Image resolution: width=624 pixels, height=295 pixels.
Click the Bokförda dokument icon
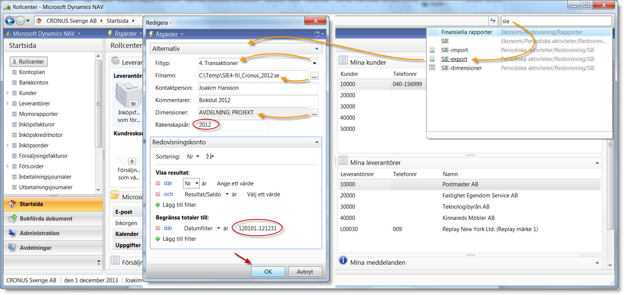(x=12, y=219)
